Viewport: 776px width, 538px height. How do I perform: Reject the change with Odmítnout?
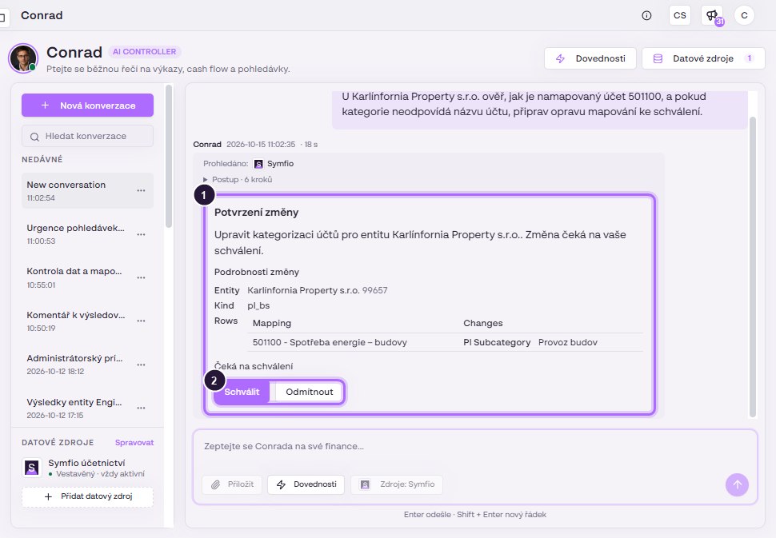310,393
